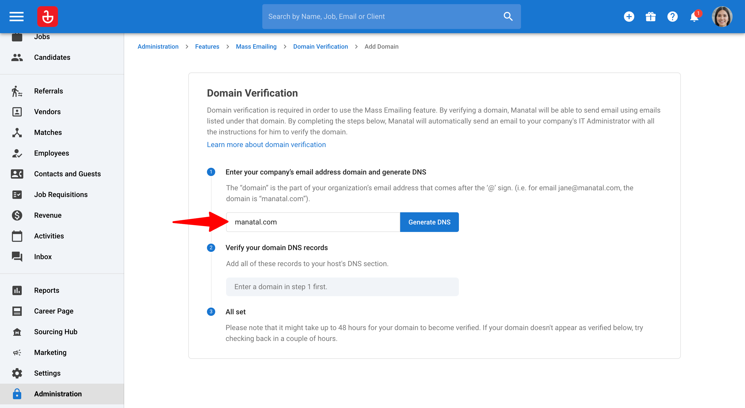The width and height of the screenshot is (745, 408).
Task: Go to Vendors section
Action: 62,112
